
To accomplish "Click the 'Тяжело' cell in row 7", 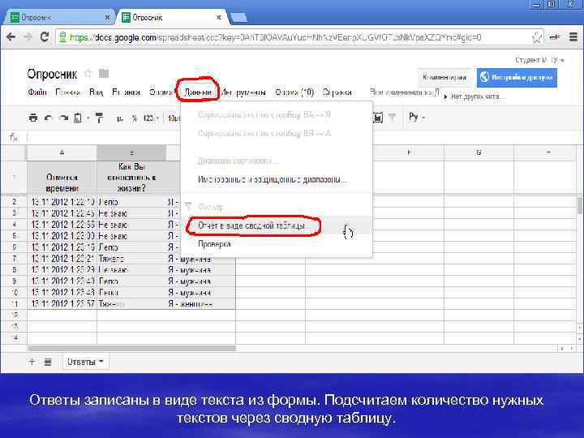I will click(x=131, y=259).
